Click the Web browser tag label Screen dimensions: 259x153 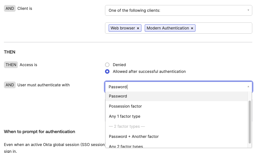coord(123,28)
